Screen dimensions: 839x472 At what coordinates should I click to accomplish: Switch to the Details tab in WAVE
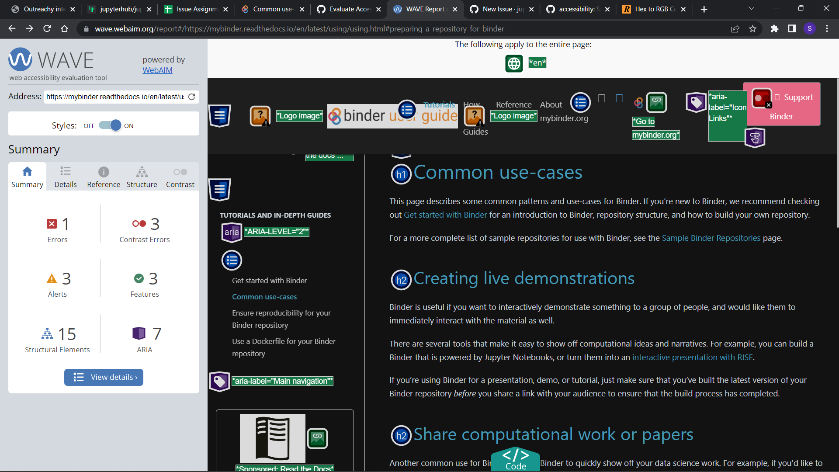(x=66, y=177)
